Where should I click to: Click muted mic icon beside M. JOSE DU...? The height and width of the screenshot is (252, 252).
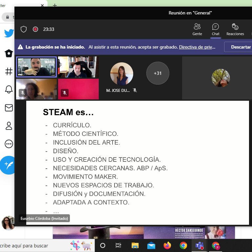(135, 90)
